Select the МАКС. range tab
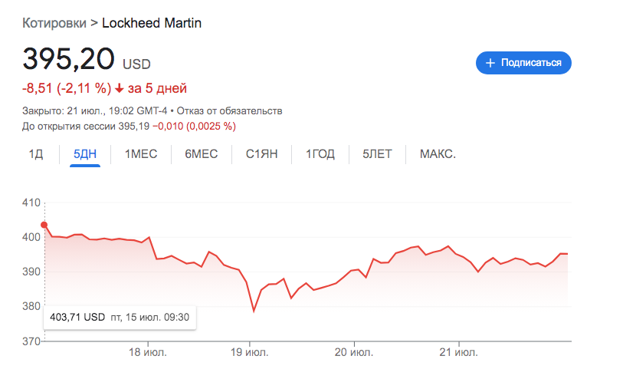The image size is (623, 369). click(x=438, y=154)
